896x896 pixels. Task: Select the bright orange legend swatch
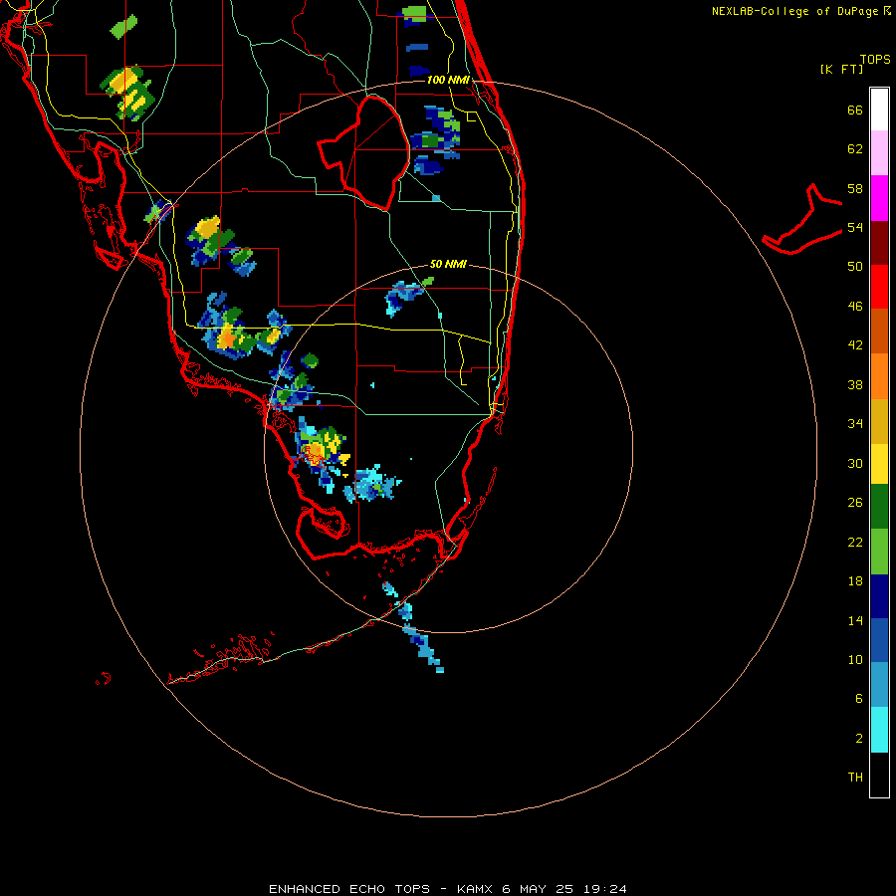(x=879, y=376)
